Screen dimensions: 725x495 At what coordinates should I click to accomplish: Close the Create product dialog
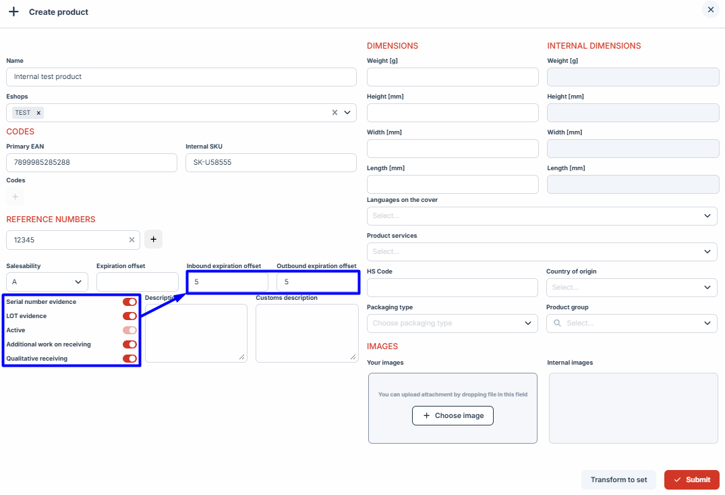coord(710,9)
